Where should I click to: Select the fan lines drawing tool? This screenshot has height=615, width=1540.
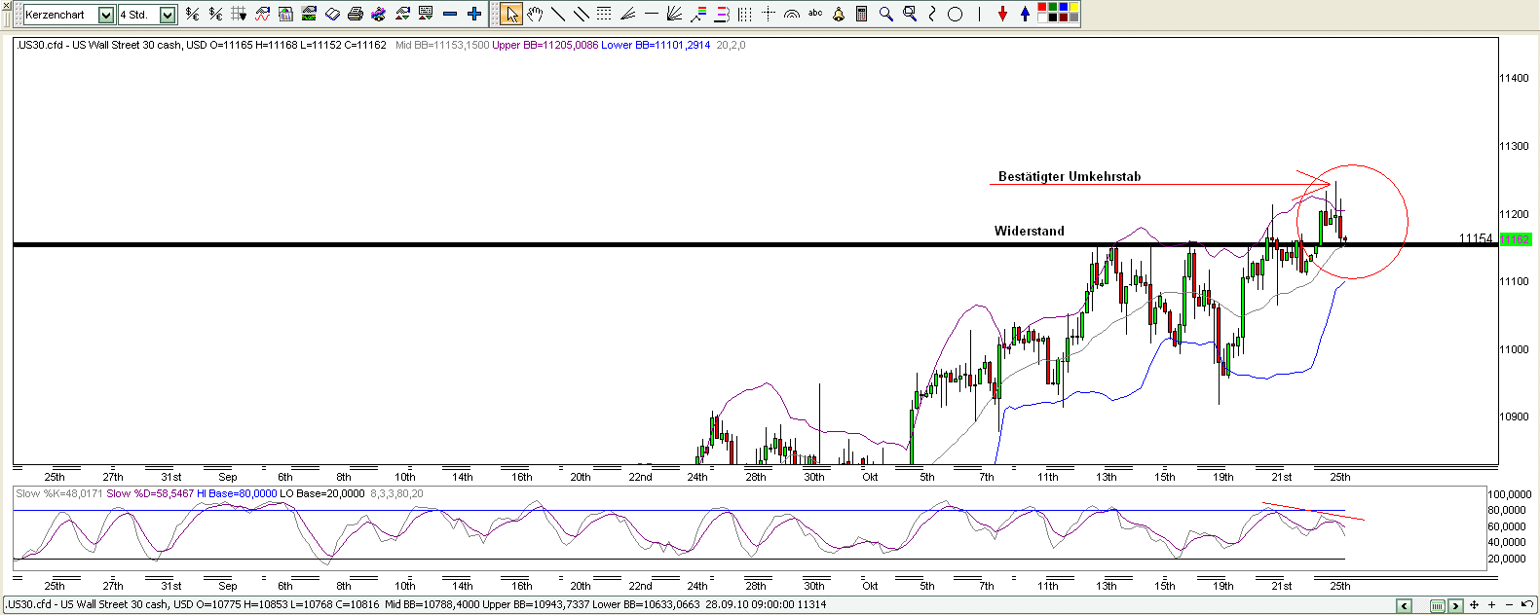[x=627, y=14]
